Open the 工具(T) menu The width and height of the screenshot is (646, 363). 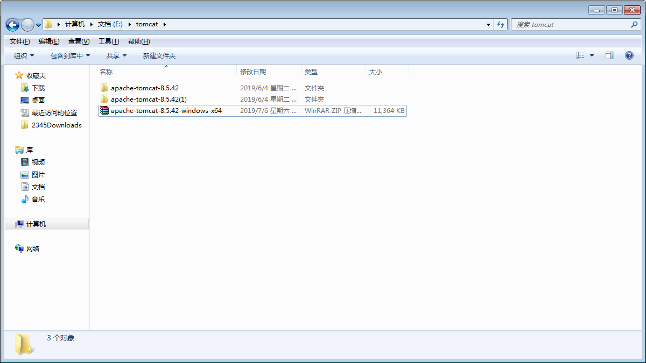[x=109, y=41]
